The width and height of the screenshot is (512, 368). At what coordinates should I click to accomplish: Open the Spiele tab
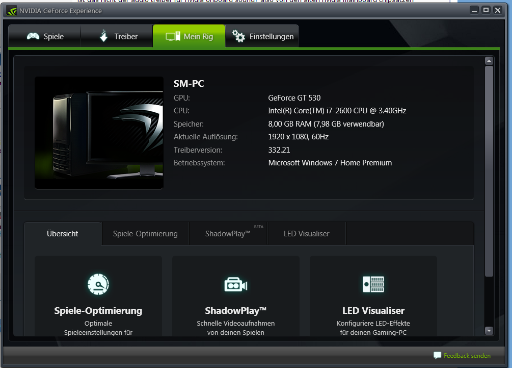tap(44, 36)
